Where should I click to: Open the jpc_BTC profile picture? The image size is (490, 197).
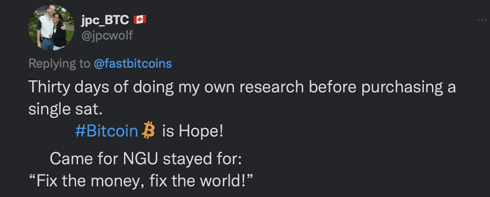pyautogui.click(x=51, y=28)
